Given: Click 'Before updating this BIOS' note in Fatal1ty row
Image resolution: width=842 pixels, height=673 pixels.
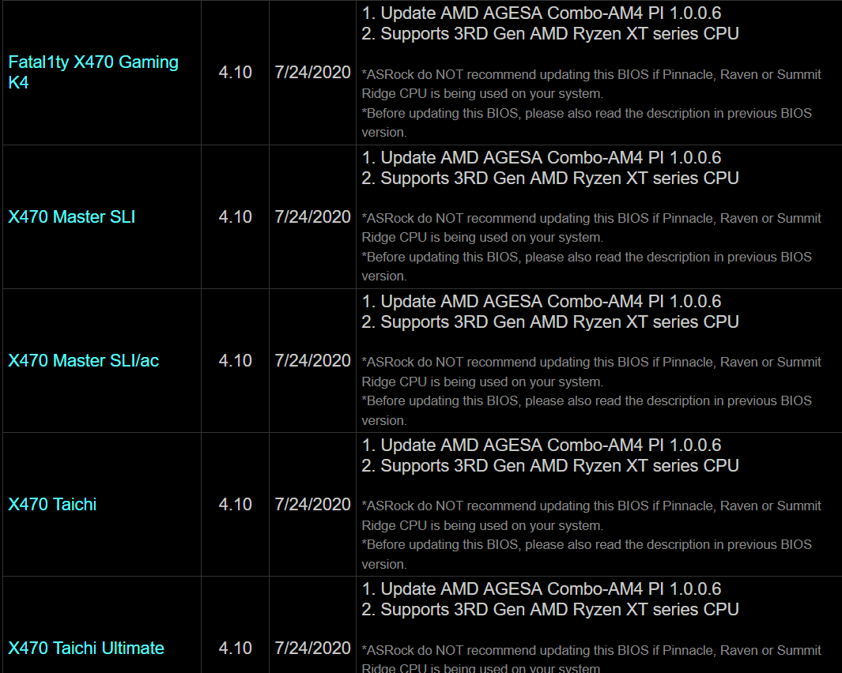Looking at the screenshot, I should pyautogui.click(x=587, y=122).
